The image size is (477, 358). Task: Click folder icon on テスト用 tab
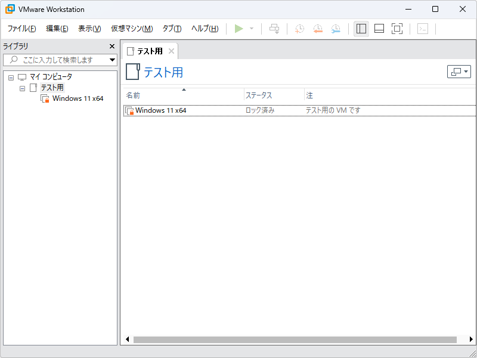point(131,51)
